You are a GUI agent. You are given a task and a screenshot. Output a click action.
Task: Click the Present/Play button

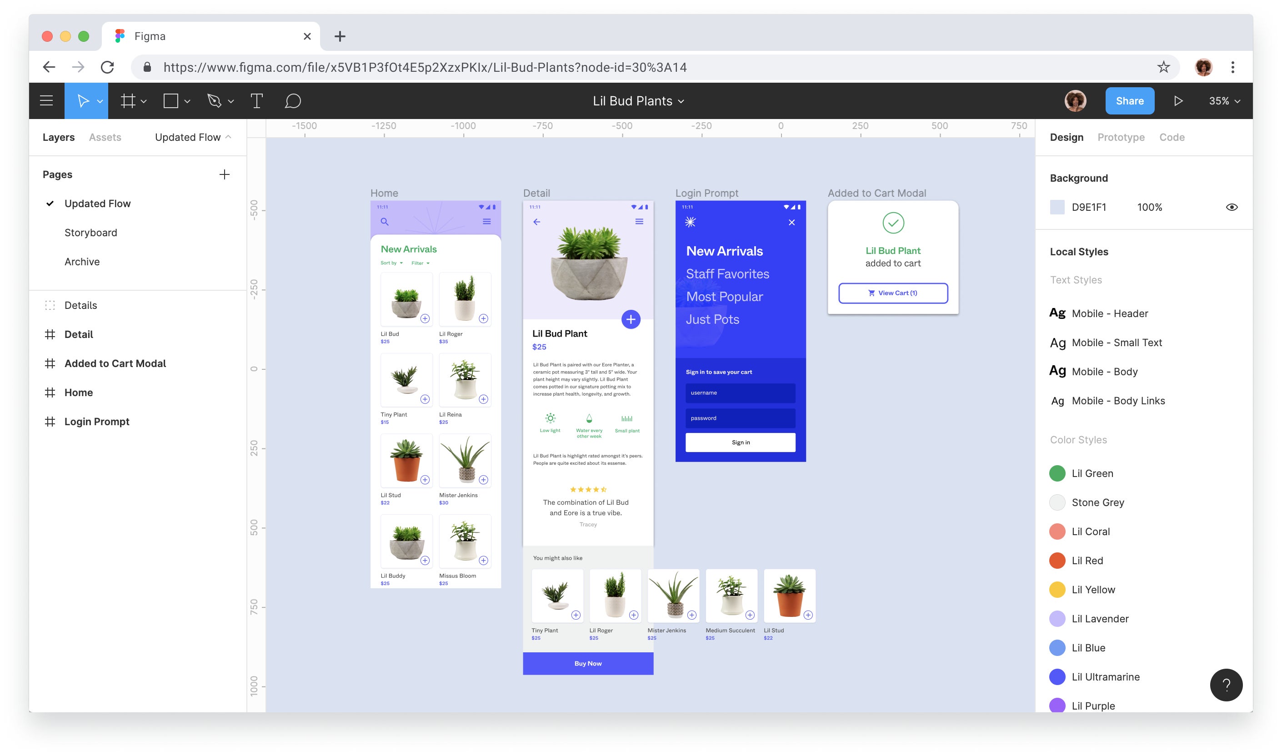[x=1178, y=101]
